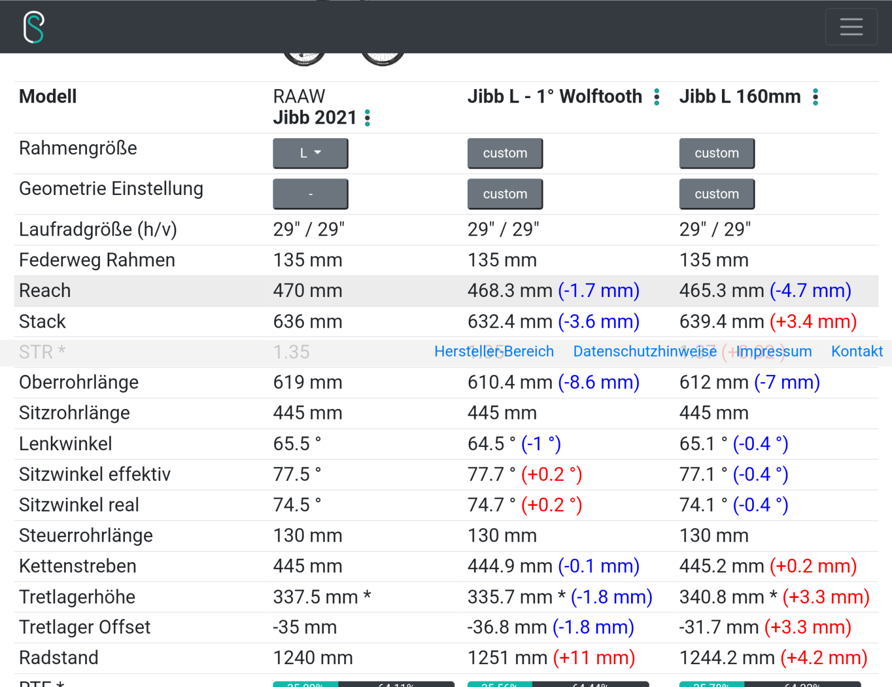Click custom frame size for Wolftooth column
Image resolution: width=892 pixels, height=687 pixels.
[505, 153]
